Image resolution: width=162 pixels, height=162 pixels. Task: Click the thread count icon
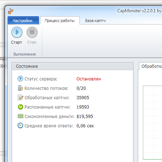pos(20,88)
